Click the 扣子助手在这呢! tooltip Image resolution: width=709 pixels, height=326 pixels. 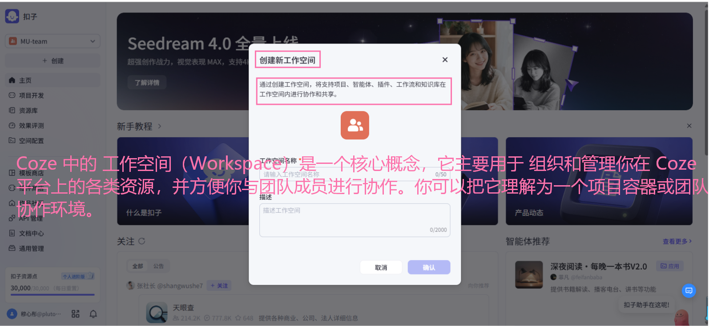[646, 305]
